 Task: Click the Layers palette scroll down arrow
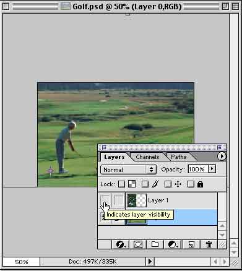click(x=222, y=234)
